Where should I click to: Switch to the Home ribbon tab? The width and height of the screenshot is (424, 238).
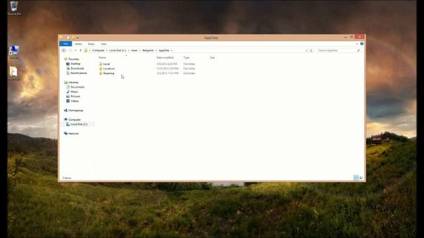click(78, 44)
